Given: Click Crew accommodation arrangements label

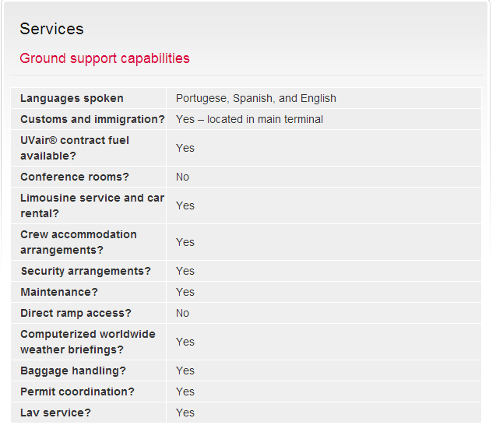Looking at the screenshot, I should click(79, 242).
